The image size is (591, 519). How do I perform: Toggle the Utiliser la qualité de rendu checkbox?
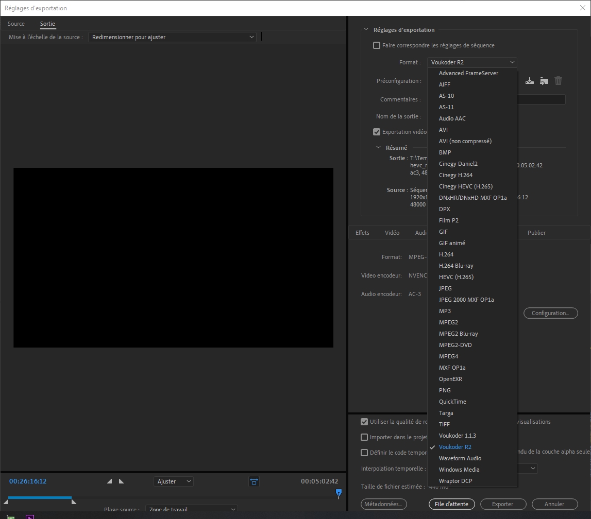pyautogui.click(x=364, y=422)
